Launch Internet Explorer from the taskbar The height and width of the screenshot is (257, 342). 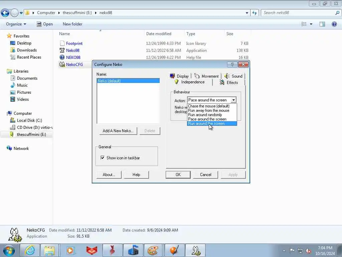(30, 250)
